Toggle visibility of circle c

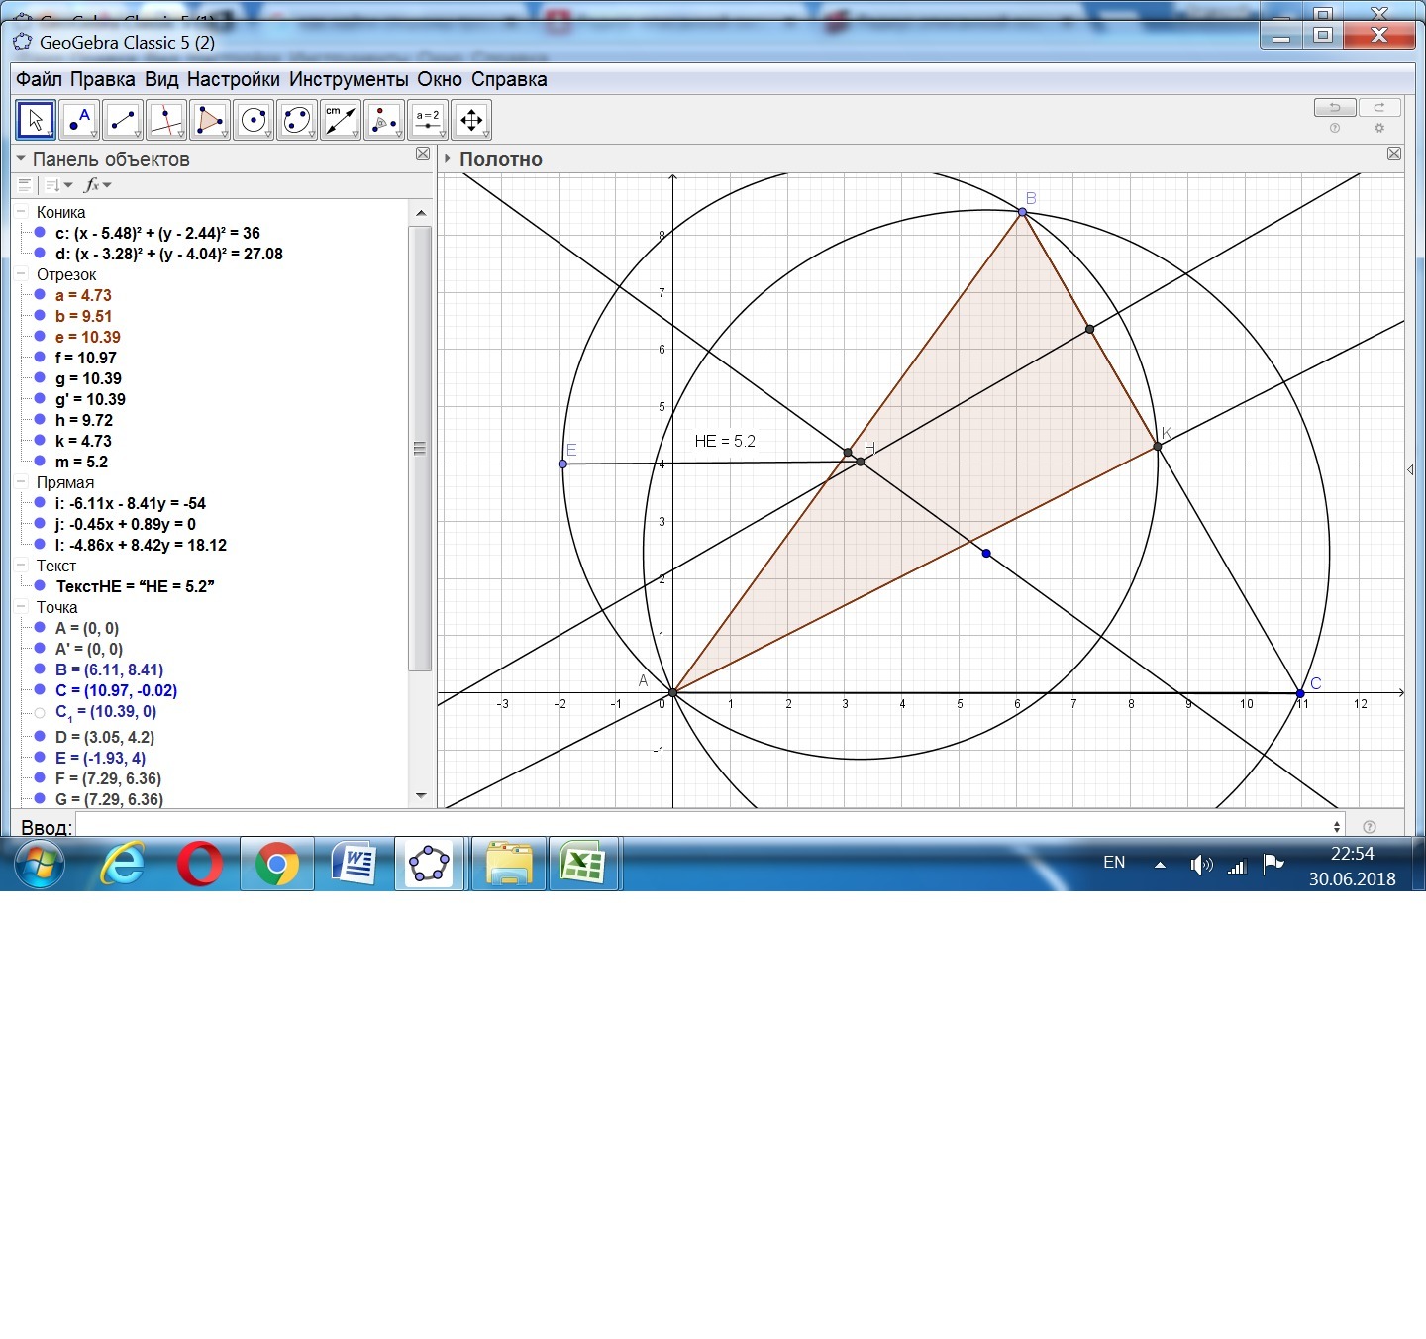pos(40,233)
